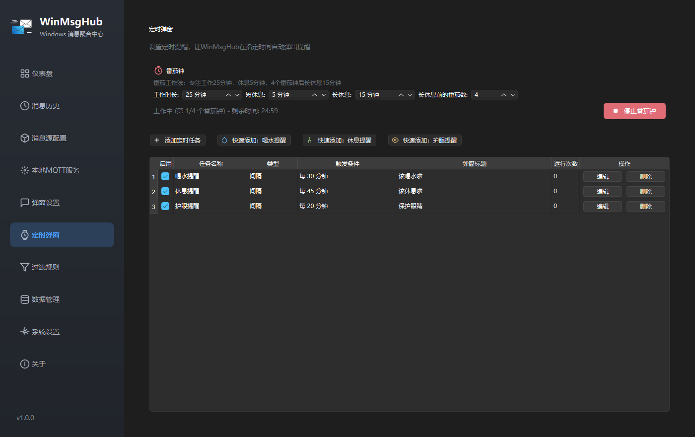695x437 pixels.
Task: Decrease work duration (工作时长) with down arrow
Action: pyautogui.click(x=237, y=95)
